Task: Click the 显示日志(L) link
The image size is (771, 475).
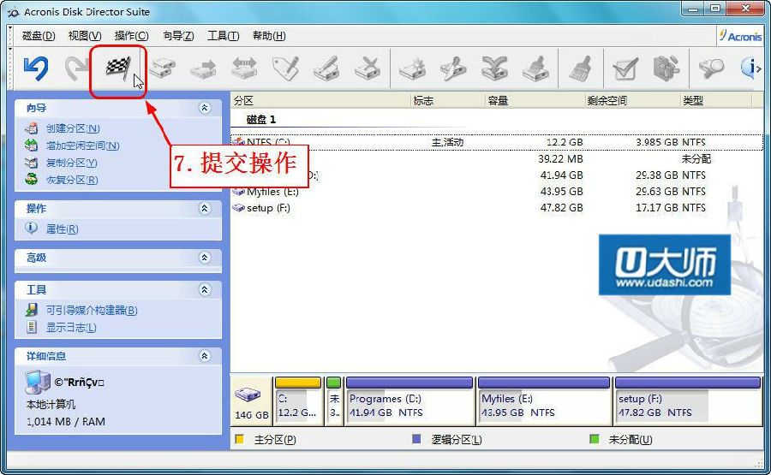Action: [71, 328]
